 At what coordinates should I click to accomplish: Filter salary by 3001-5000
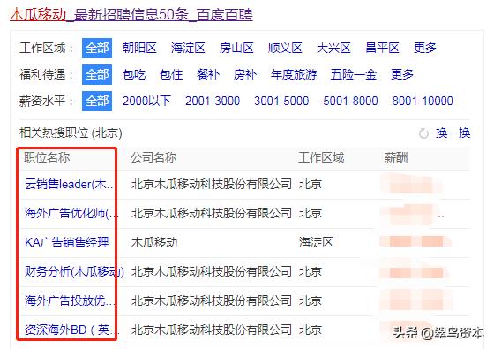click(281, 101)
